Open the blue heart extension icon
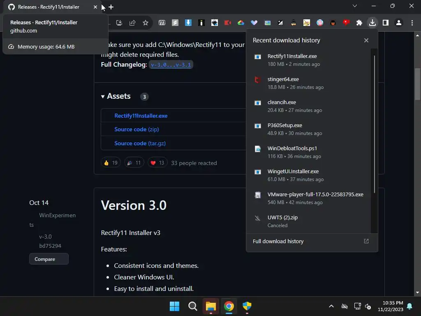Image resolution: width=421 pixels, height=316 pixels. point(254,23)
